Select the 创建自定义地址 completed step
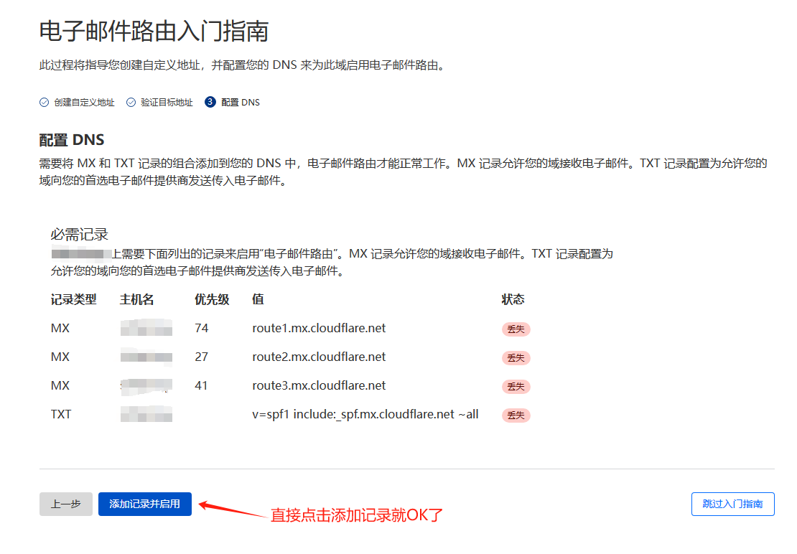 click(78, 103)
